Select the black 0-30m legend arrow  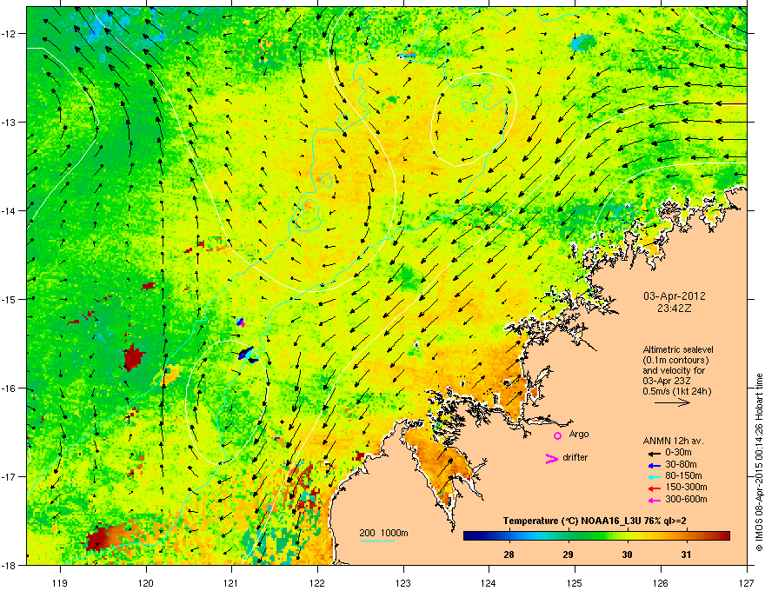pos(653,453)
